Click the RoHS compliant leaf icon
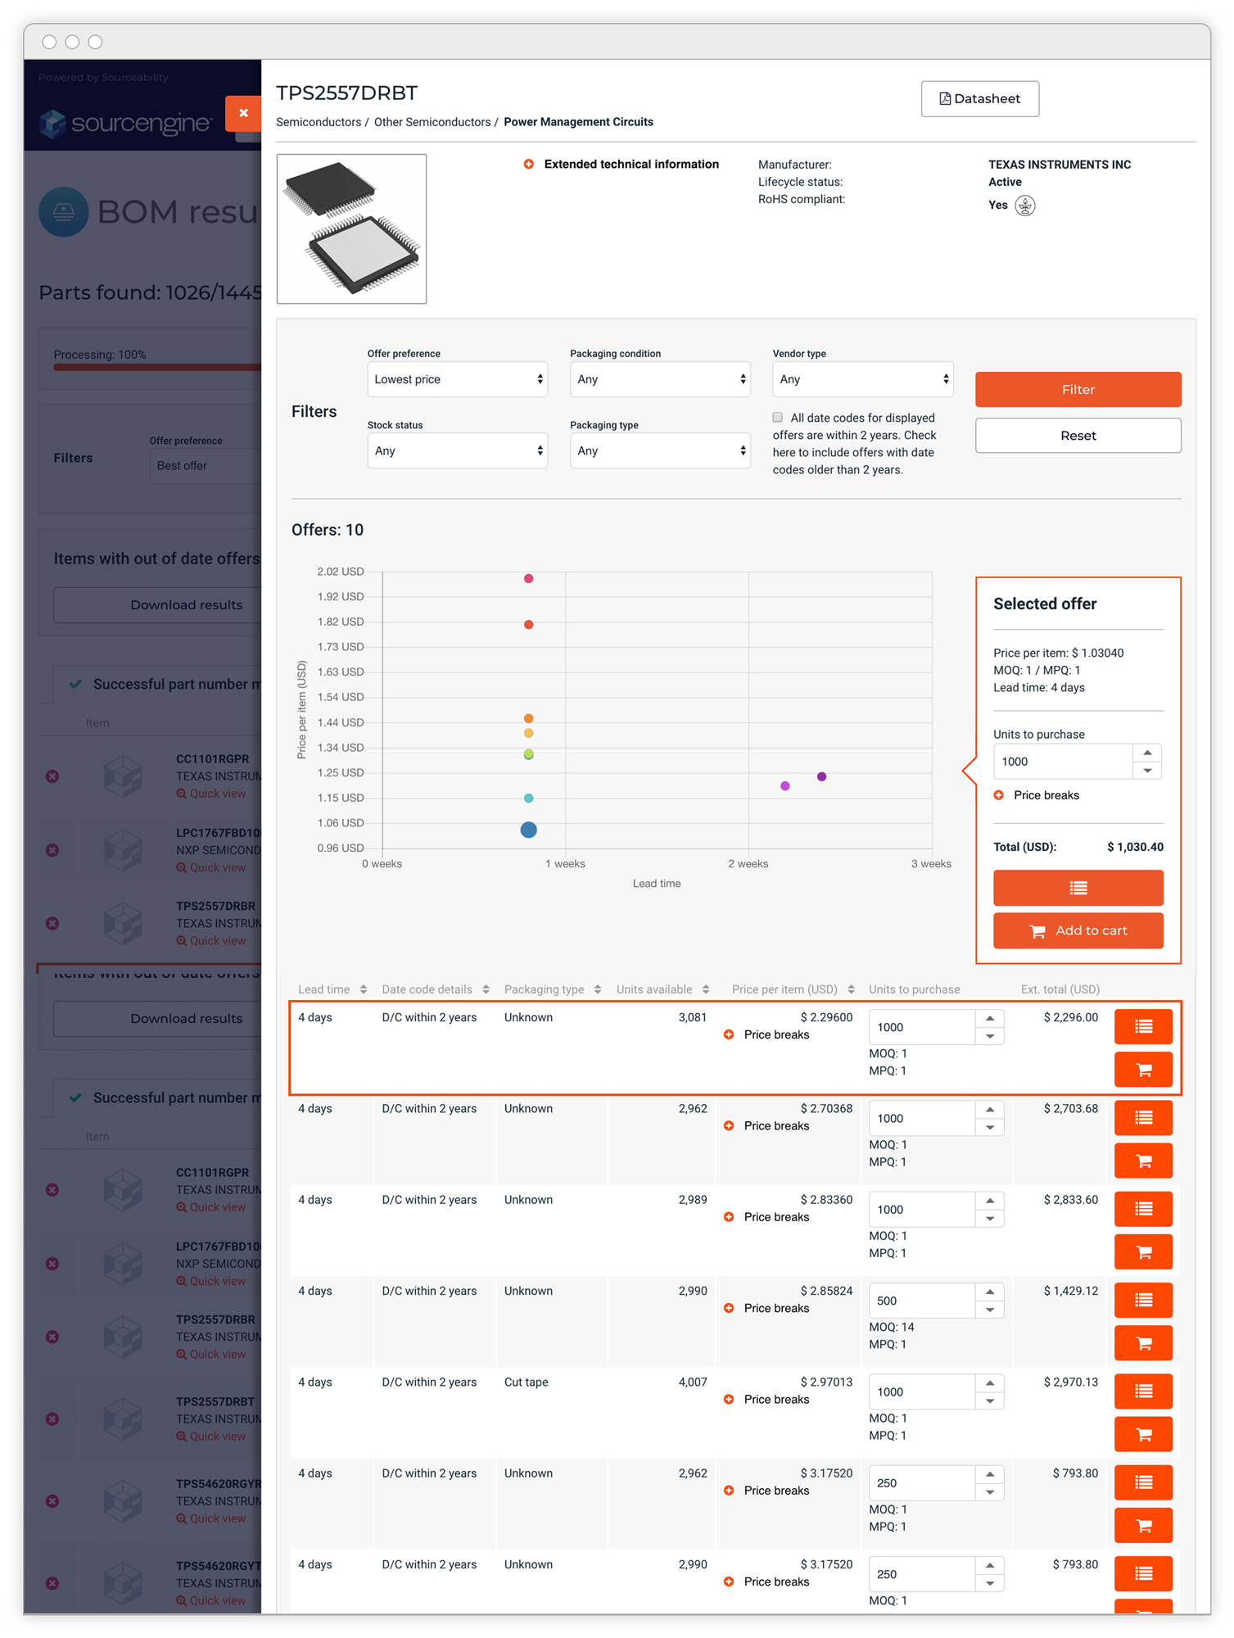Image resolution: width=1234 pixels, height=1638 pixels. pos(1024,205)
